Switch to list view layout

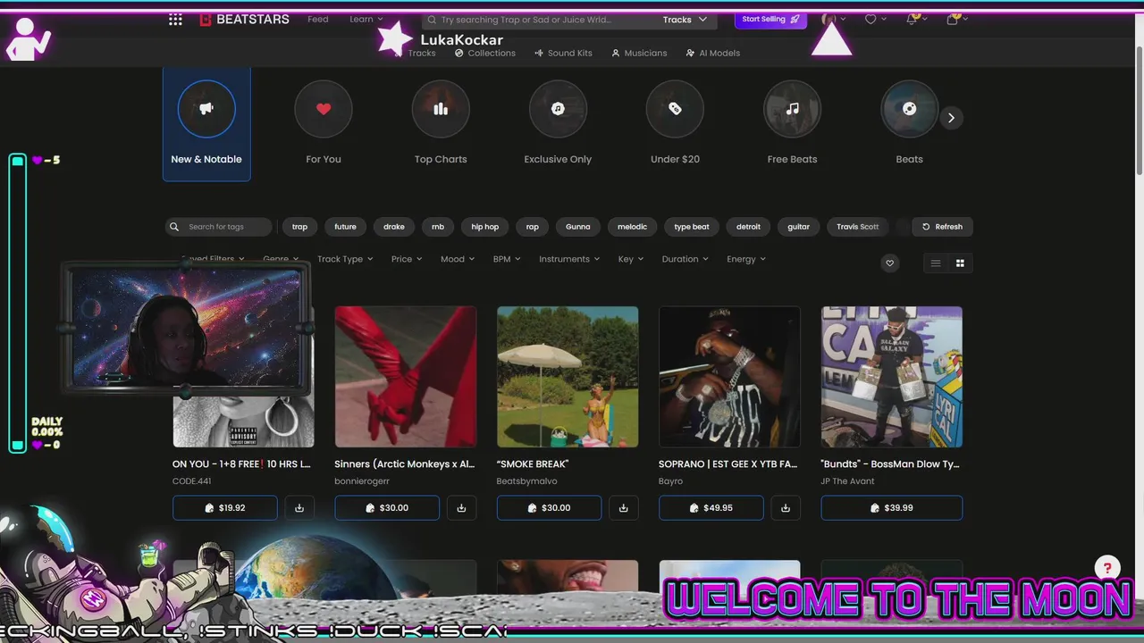click(936, 263)
